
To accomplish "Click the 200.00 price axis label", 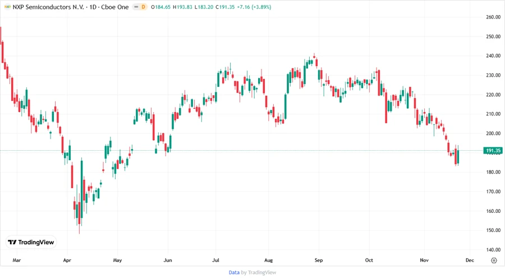I will [x=493, y=133].
